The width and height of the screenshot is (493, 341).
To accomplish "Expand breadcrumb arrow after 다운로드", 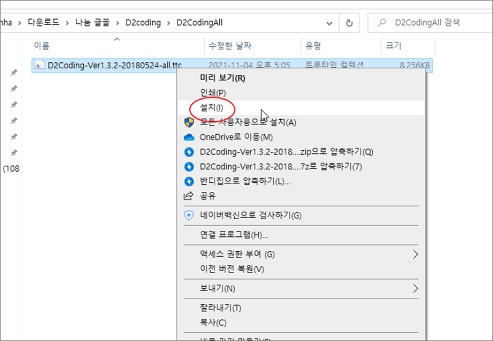I will click(x=67, y=23).
